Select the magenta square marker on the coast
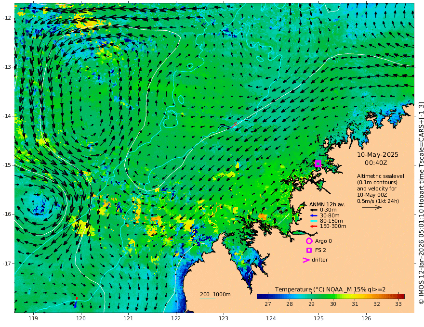Screen dimensions: 424x327 pos(318,163)
